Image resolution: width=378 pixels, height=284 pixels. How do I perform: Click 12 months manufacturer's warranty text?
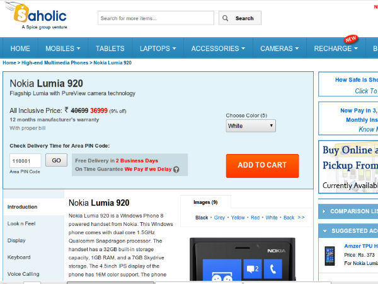click(54, 119)
